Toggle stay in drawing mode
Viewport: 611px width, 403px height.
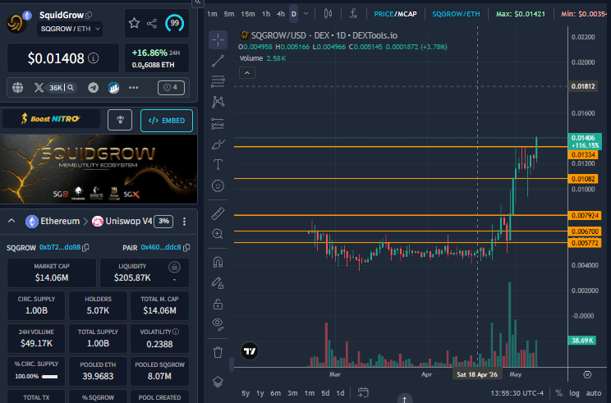tap(218, 282)
